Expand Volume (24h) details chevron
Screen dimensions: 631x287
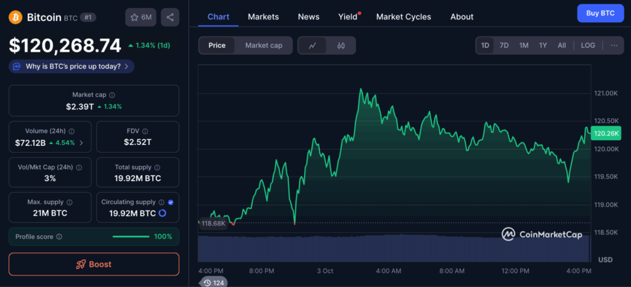coord(82,143)
